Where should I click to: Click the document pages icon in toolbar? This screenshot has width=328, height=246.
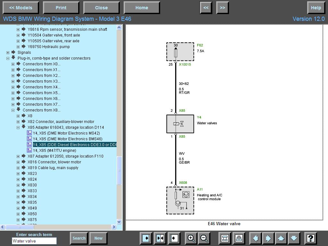click(x=239, y=238)
